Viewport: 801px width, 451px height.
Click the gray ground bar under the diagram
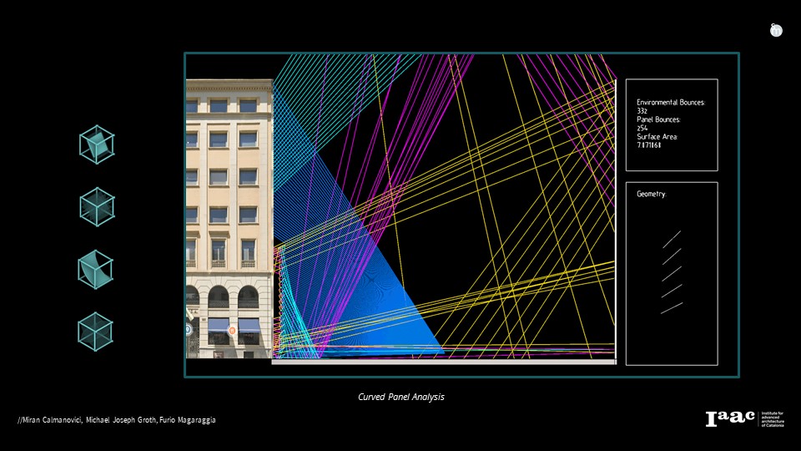(444, 362)
